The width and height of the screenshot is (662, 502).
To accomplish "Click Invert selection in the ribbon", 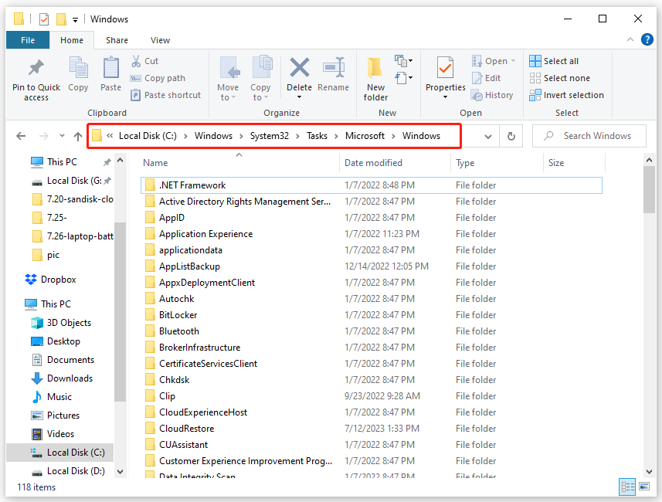I will 567,94.
